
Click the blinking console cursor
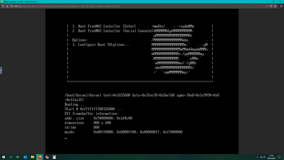[66, 138]
